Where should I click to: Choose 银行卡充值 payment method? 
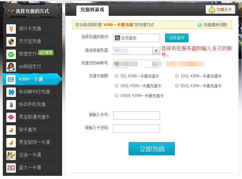pyautogui.click(x=32, y=29)
